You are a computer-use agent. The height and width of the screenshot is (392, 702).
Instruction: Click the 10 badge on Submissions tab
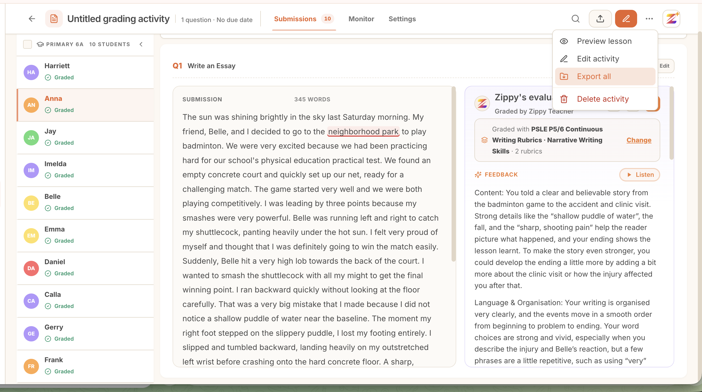click(328, 19)
